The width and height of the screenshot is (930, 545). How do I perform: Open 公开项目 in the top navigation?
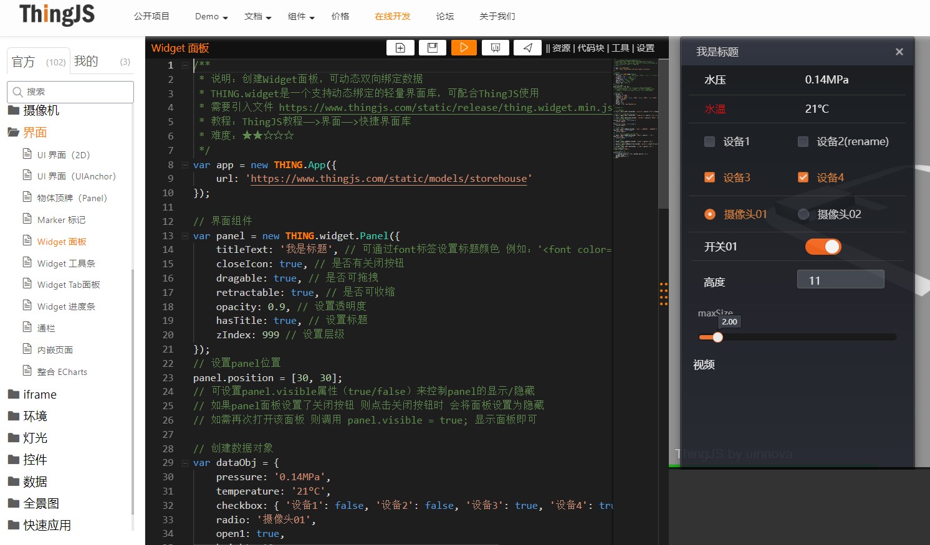151,16
